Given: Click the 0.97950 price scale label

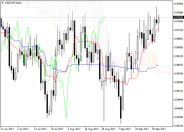Looking at the screenshot, I should (x=178, y=4).
